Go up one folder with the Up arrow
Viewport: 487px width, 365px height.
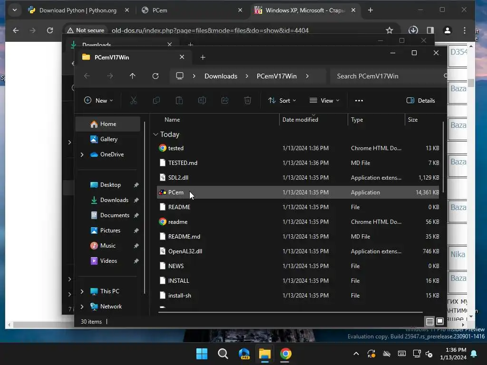(x=132, y=76)
